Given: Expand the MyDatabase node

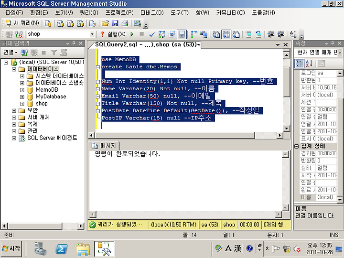Looking at the screenshot, I should [22, 97].
